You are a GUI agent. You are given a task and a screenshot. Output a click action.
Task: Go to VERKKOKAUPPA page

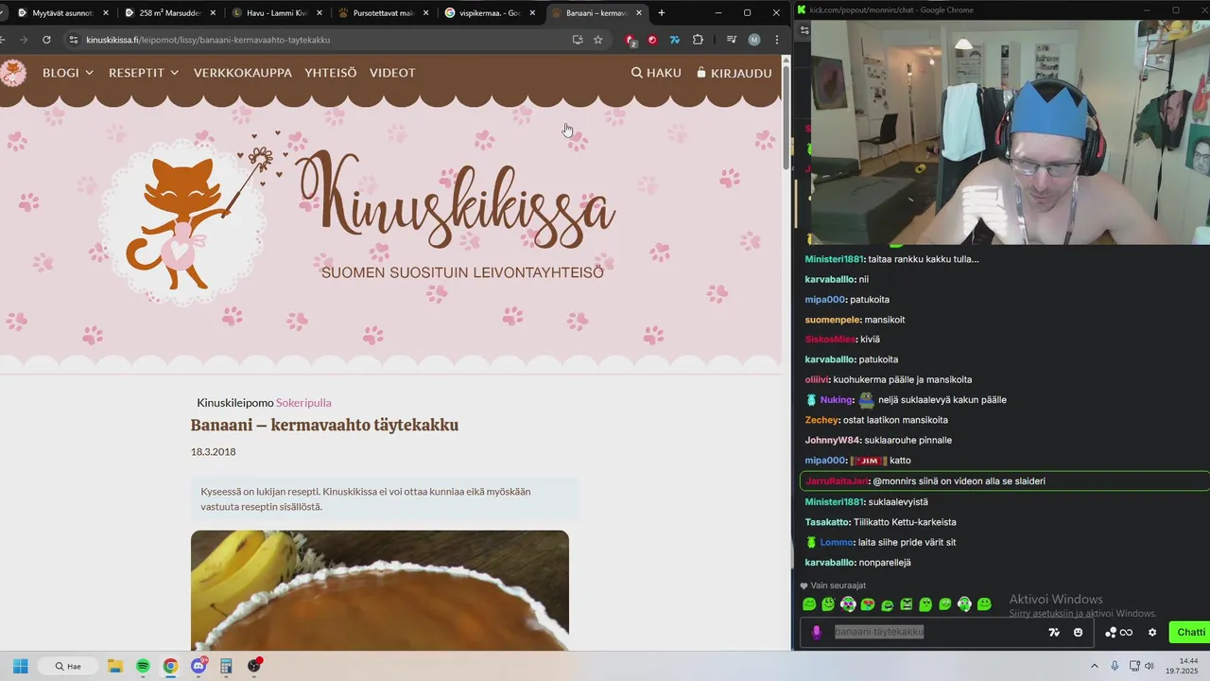[x=243, y=73]
